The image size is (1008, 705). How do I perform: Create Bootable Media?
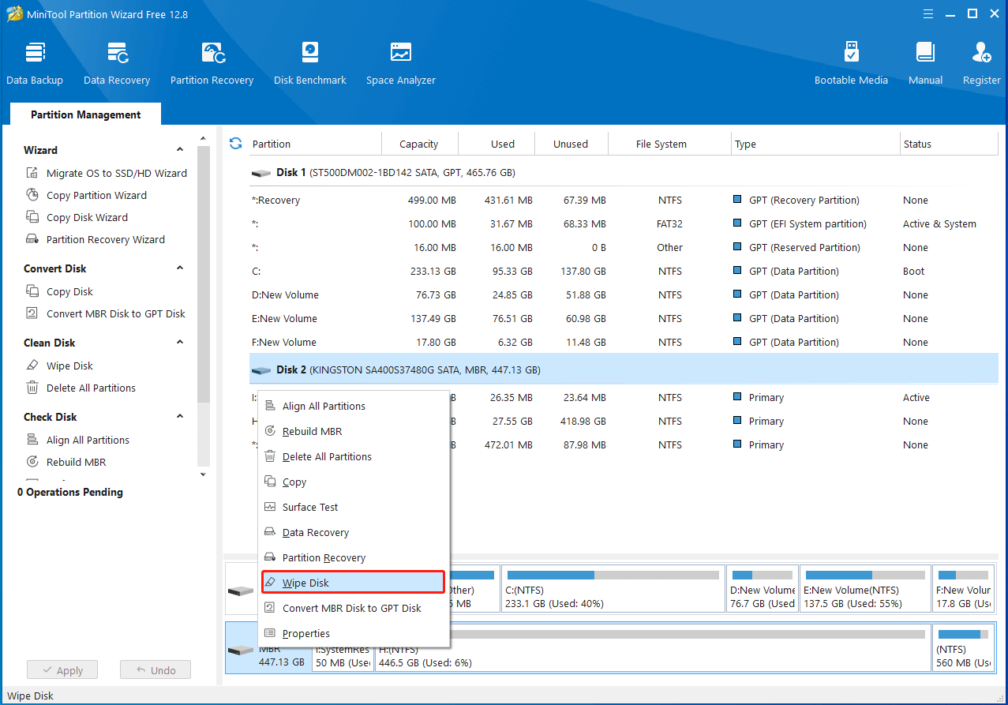coord(851,63)
